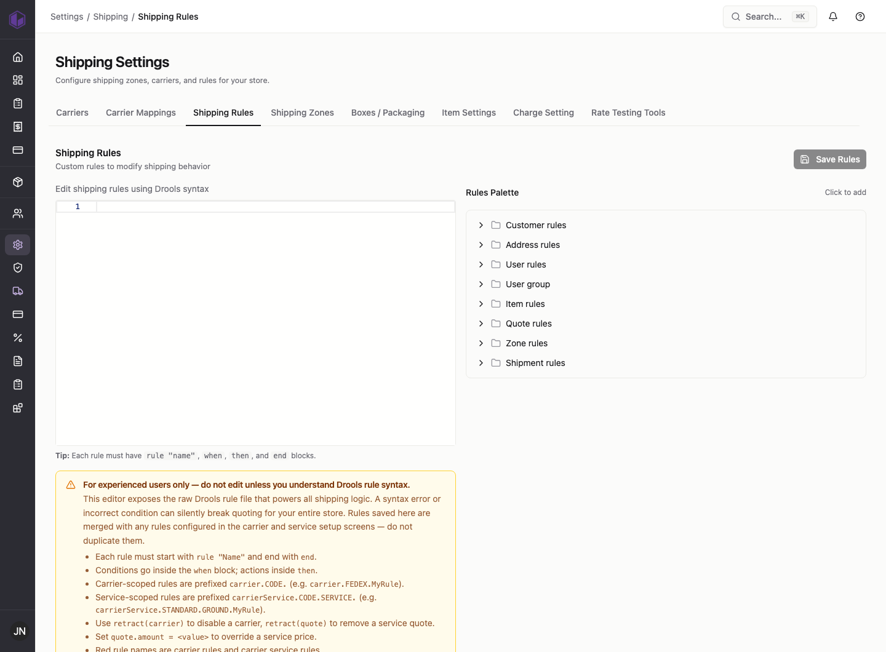Click the Customer rules label

point(536,225)
